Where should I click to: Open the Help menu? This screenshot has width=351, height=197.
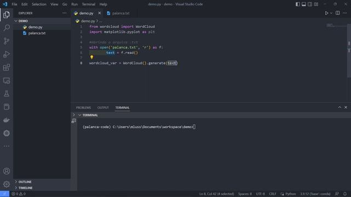(103, 4)
